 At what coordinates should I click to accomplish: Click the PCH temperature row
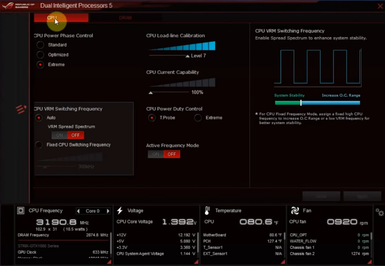coord(243,241)
